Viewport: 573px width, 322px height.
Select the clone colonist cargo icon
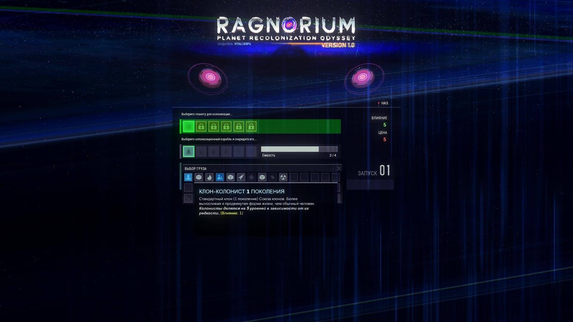tap(188, 177)
